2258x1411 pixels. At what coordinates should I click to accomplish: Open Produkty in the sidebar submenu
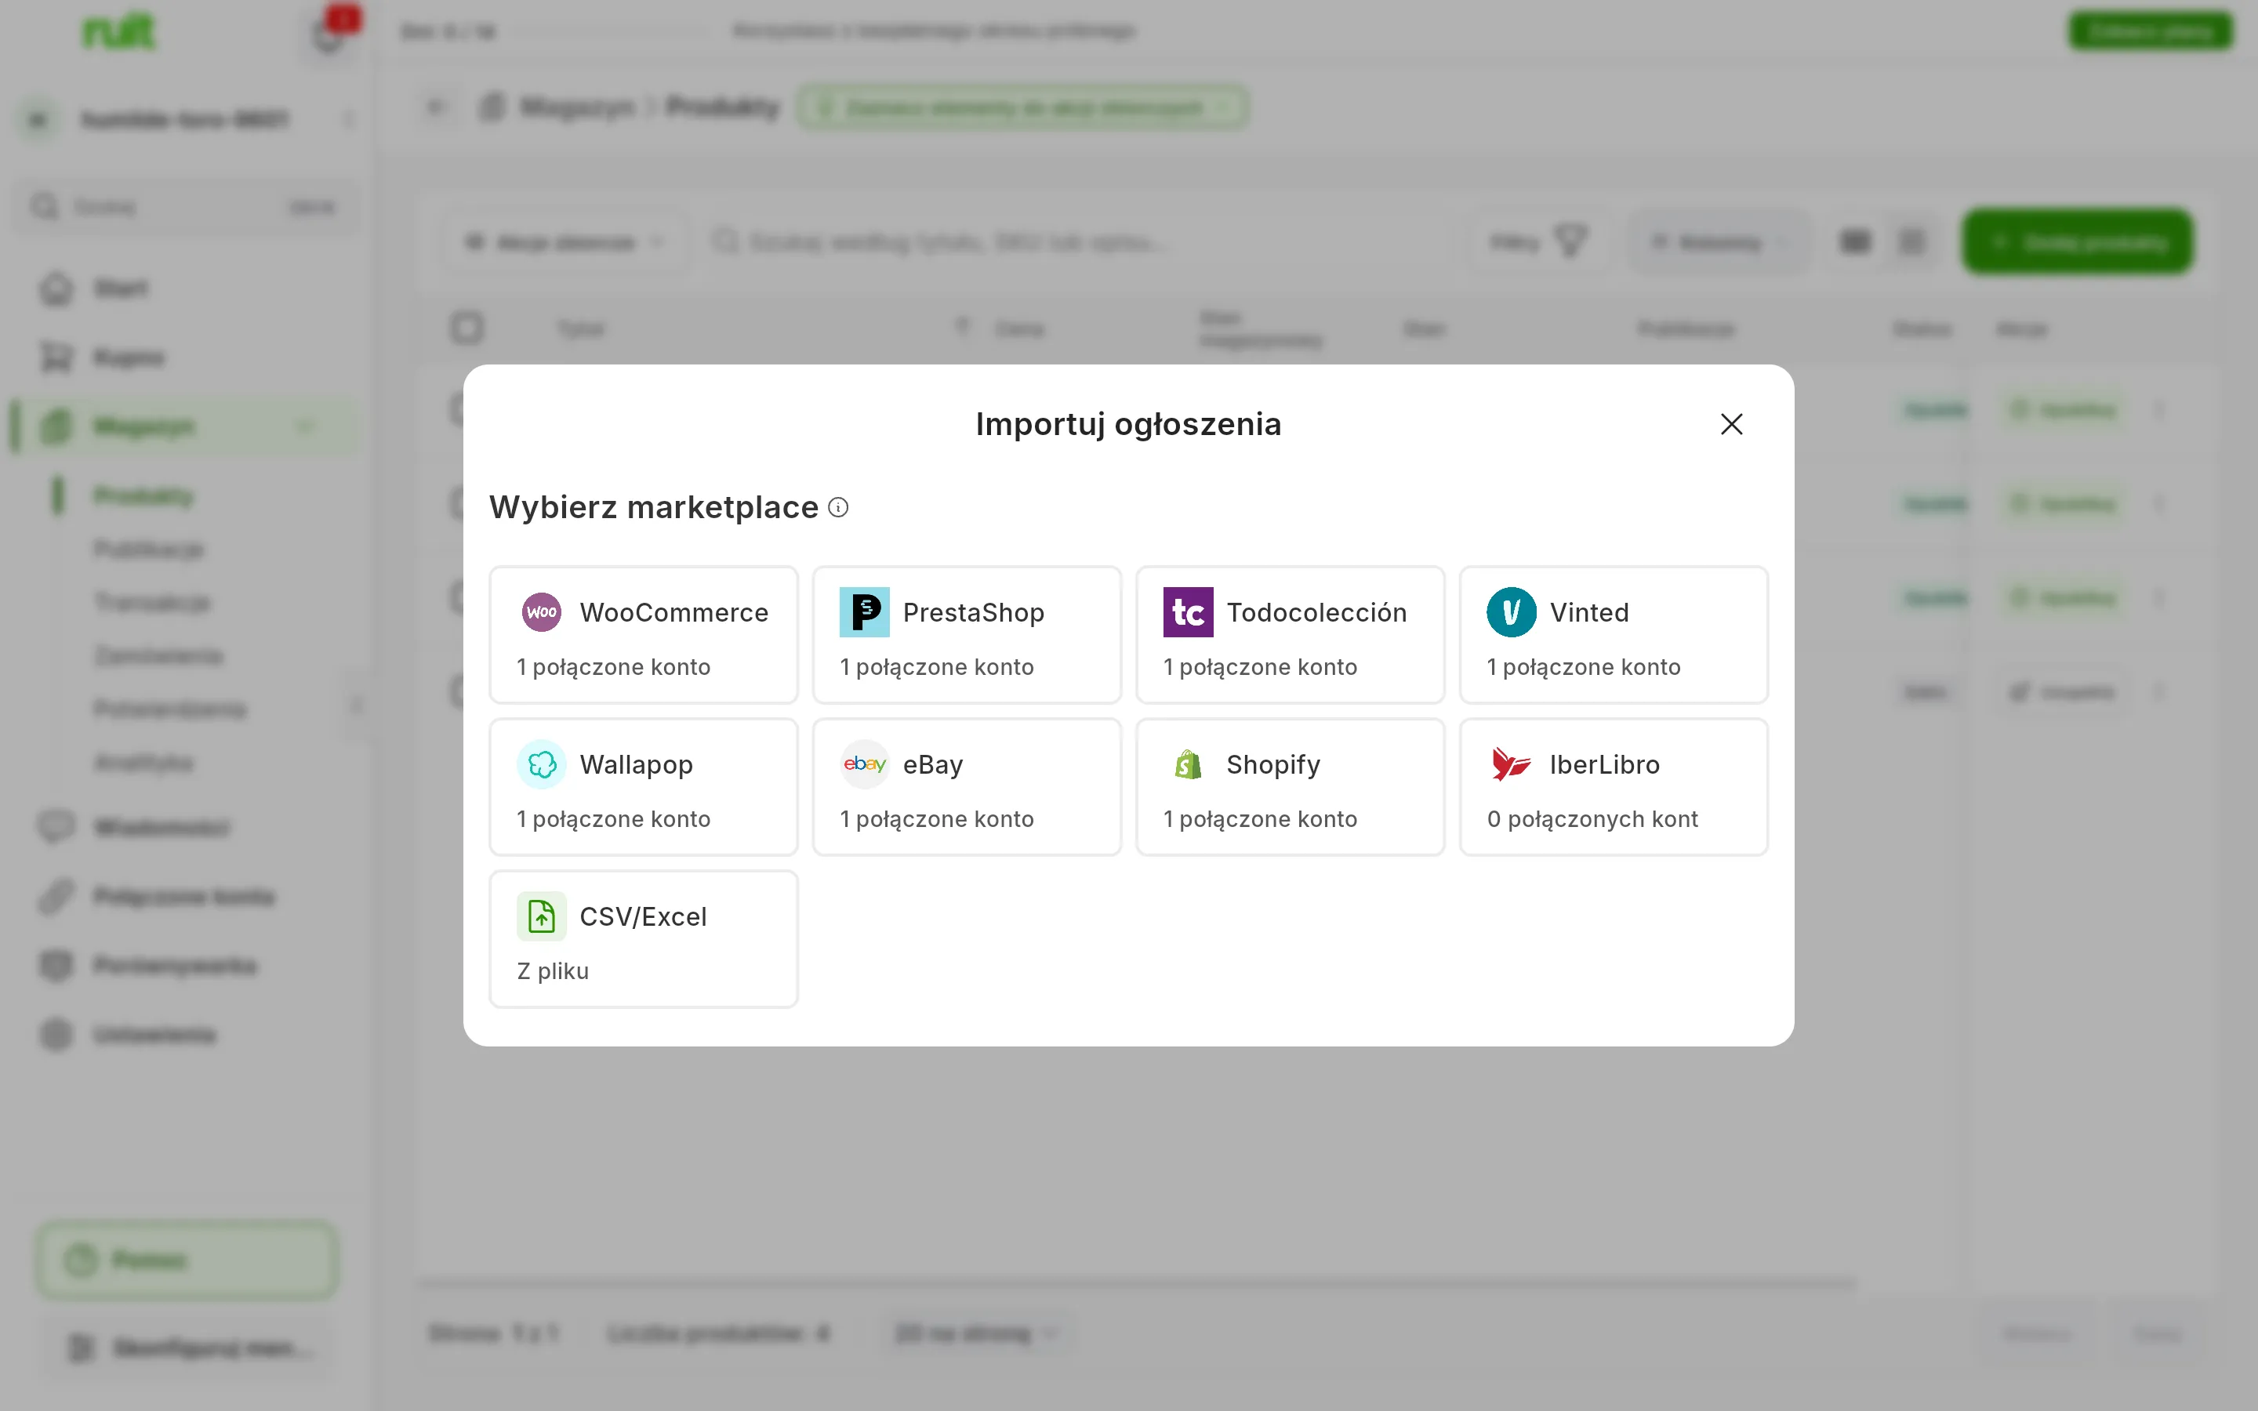tap(143, 495)
